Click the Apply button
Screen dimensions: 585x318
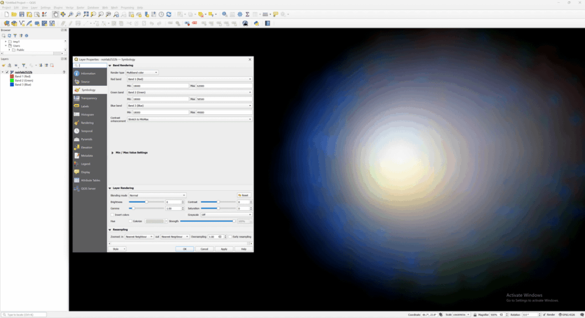coord(224,249)
